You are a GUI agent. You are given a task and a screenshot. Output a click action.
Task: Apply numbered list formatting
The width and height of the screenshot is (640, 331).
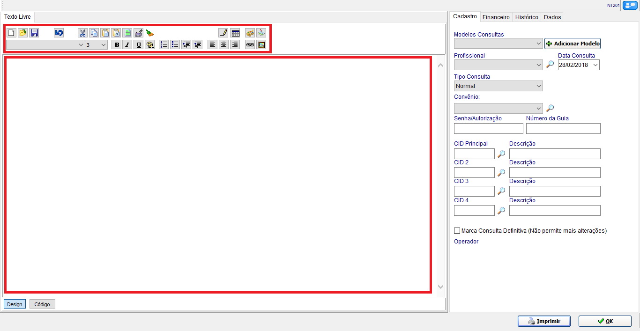pos(164,45)
